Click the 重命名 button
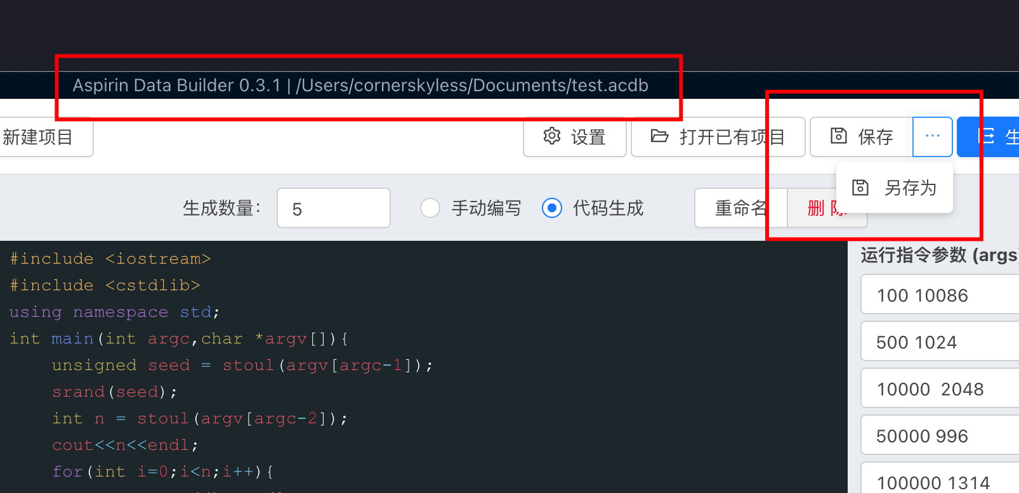 (741, 208)
